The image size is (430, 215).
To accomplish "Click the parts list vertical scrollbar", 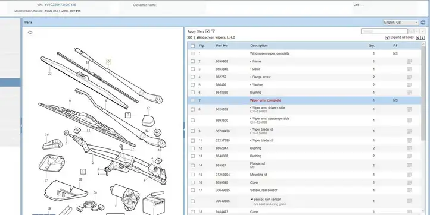I will 423,93.
